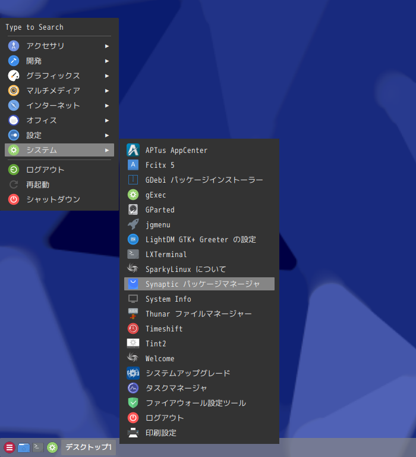Select 再起動 to reboot
This screenshot has width=416, height=457.
pos(59,184)
